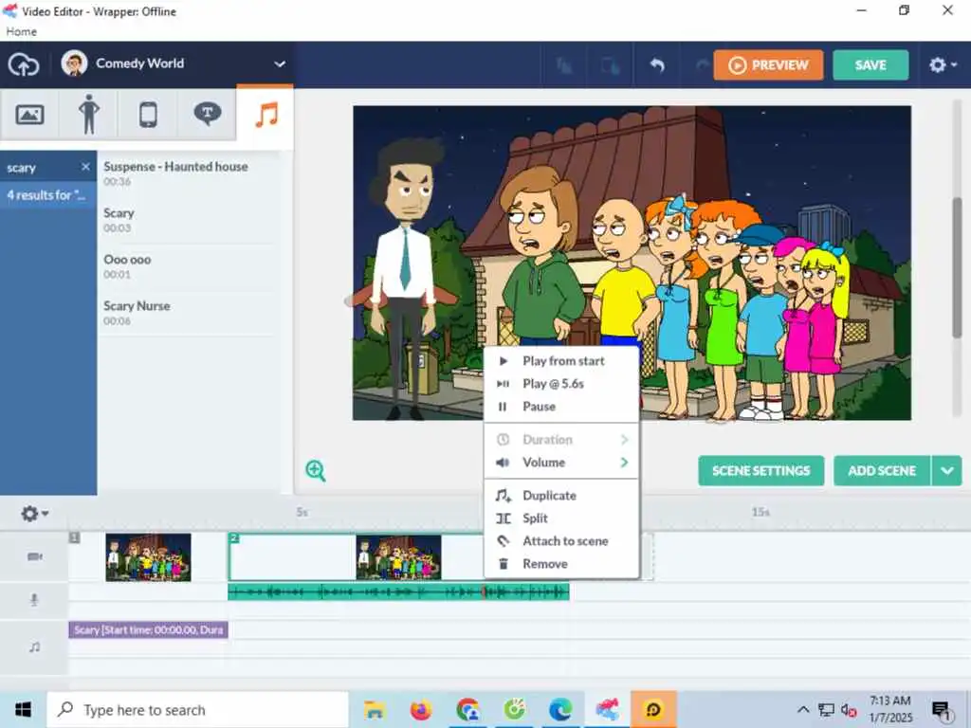The width and height of the screenshot is (971, 728).
Task: Click the green voice audio clip
Action: pyautogui.click(x=398, y=592)
